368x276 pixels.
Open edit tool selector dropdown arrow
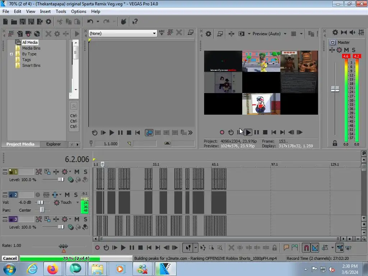pyautogui.click(x=195, y=248)
